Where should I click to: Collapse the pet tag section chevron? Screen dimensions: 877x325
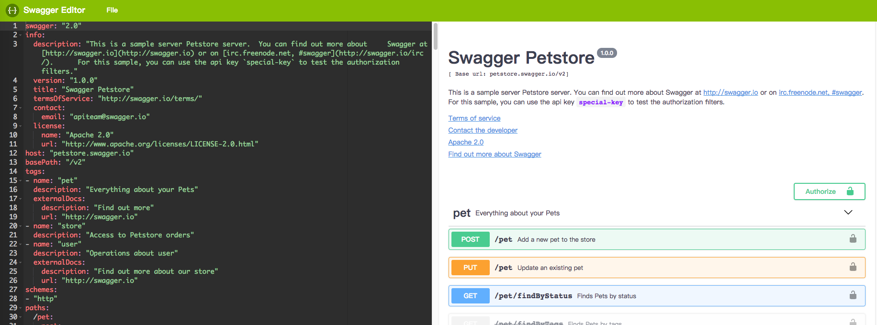(848, 212)
